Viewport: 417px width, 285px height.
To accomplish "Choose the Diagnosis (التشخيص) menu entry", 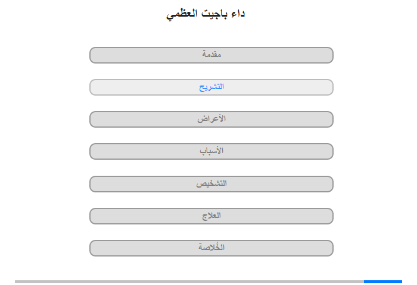I will pyautogui.click(x=211, y=183).
